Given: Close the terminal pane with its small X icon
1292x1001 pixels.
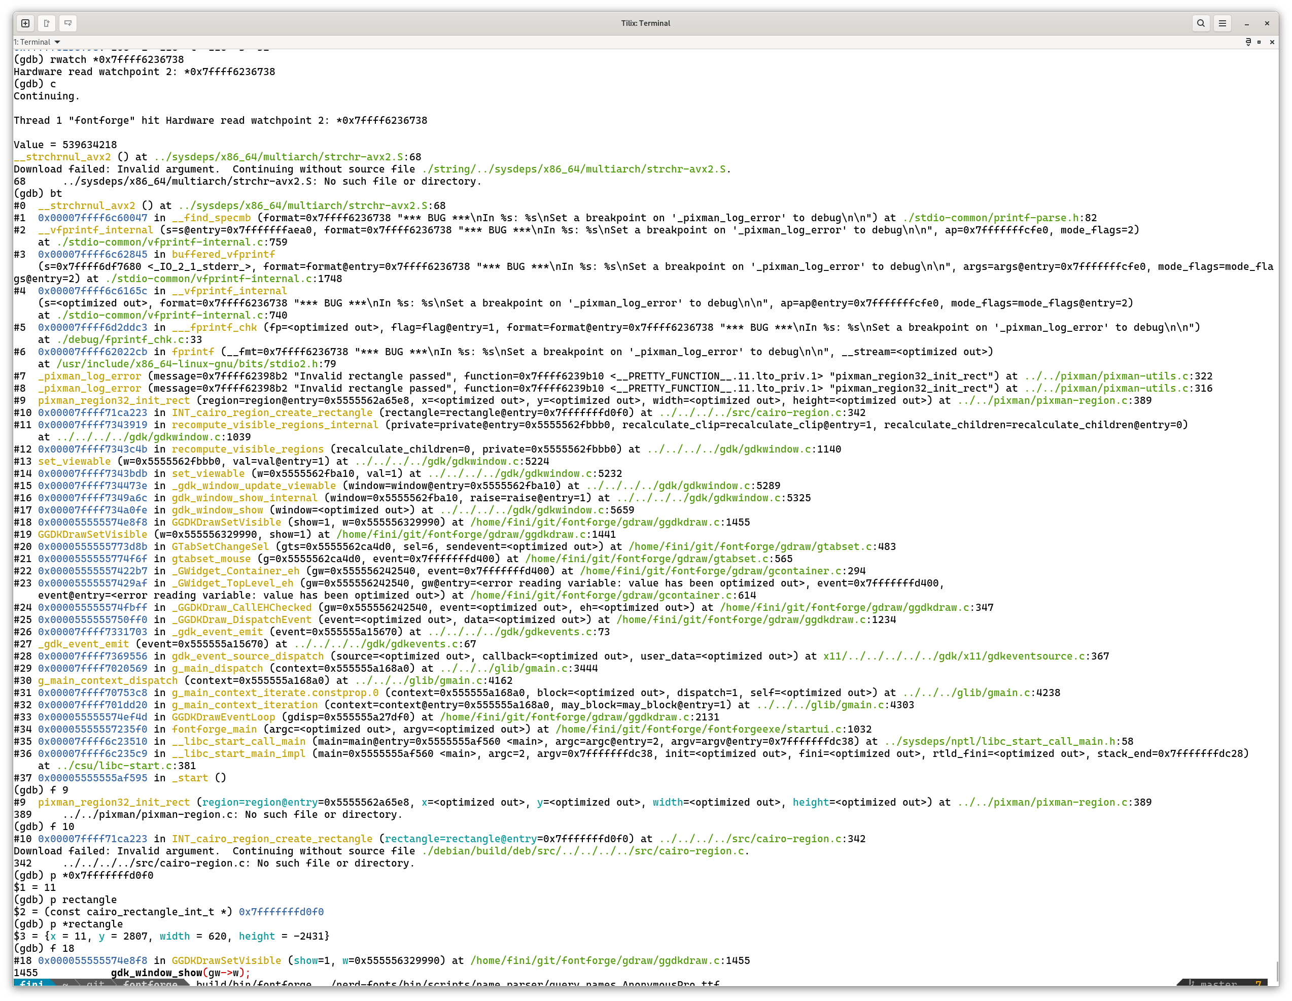Looking at the screenshot, I should (x=1271, y=42).
